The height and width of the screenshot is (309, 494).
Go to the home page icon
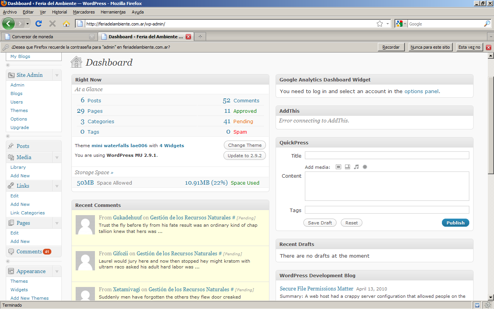(x=66, y=24)
